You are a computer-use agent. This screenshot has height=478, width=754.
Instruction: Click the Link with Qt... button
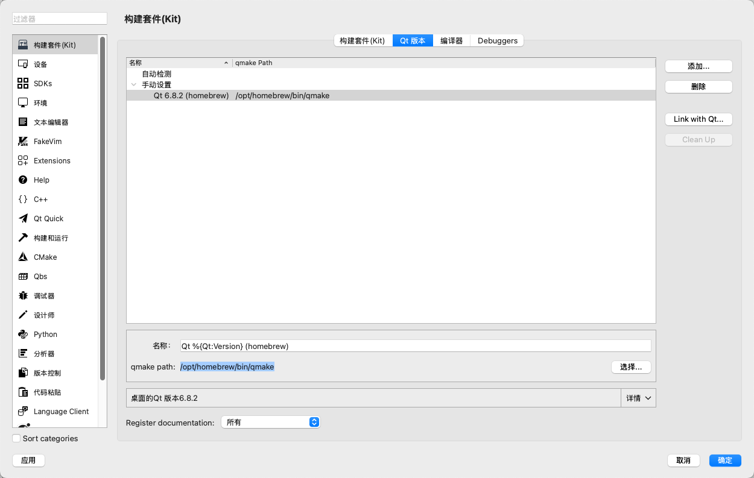699,119
